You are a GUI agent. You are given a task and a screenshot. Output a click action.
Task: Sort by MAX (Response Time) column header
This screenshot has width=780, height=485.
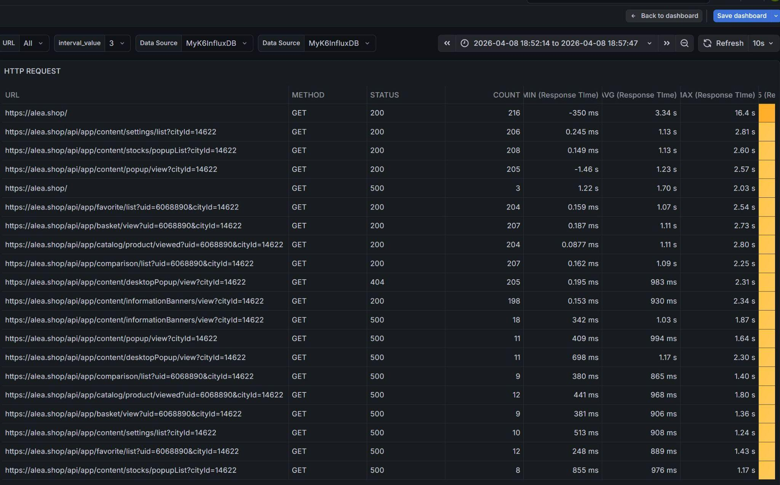tap(718, 95)
